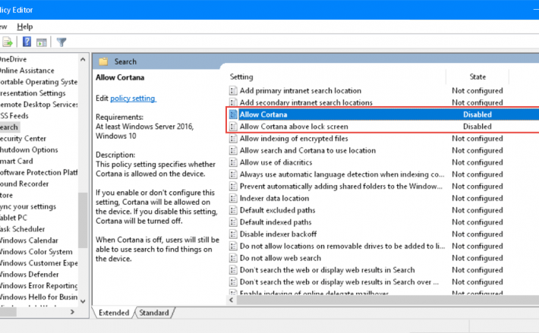Select Sound Recorder tree node
Image resolution: width=539 pixels, height=333 pixels.
coord(24,184)
